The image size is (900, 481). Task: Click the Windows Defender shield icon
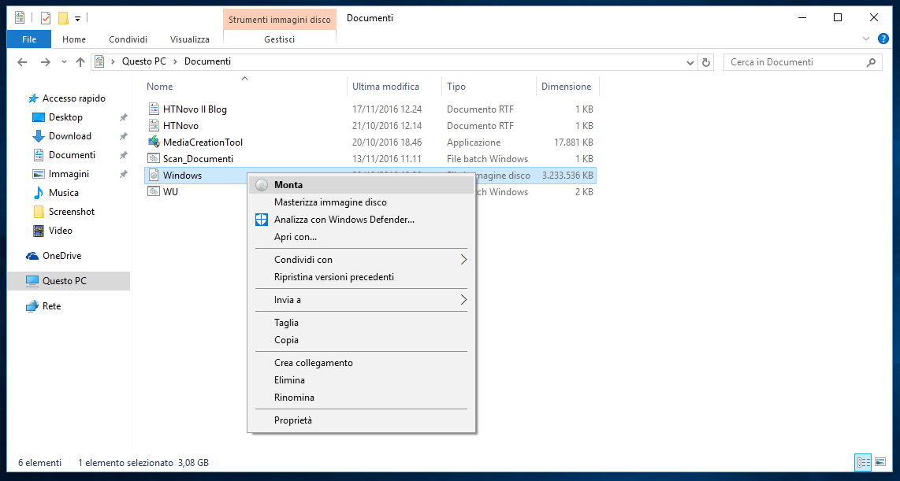pos(262,220)
